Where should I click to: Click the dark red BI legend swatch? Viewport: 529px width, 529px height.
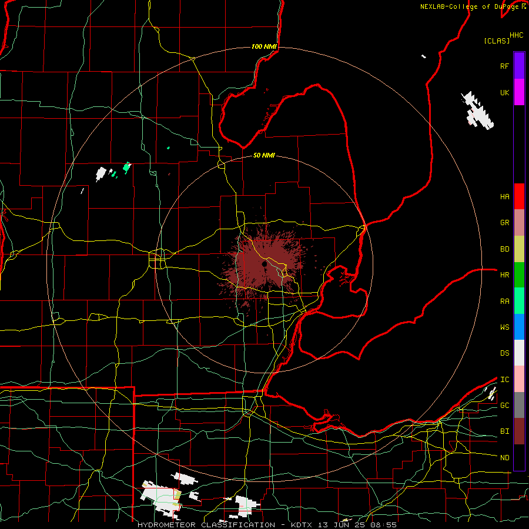tap(519, 431)
